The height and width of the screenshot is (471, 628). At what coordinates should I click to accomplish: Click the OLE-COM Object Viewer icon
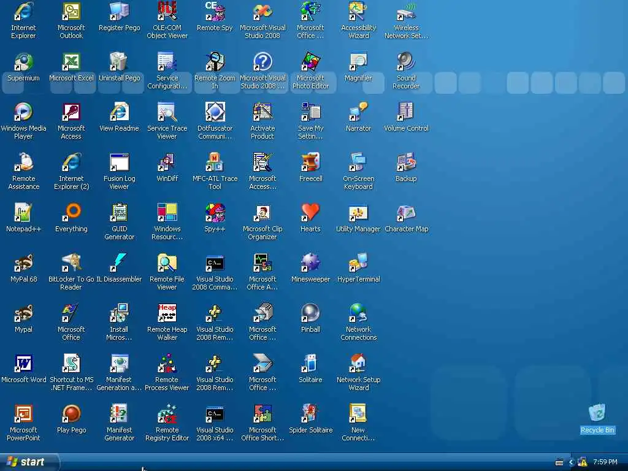167,12
